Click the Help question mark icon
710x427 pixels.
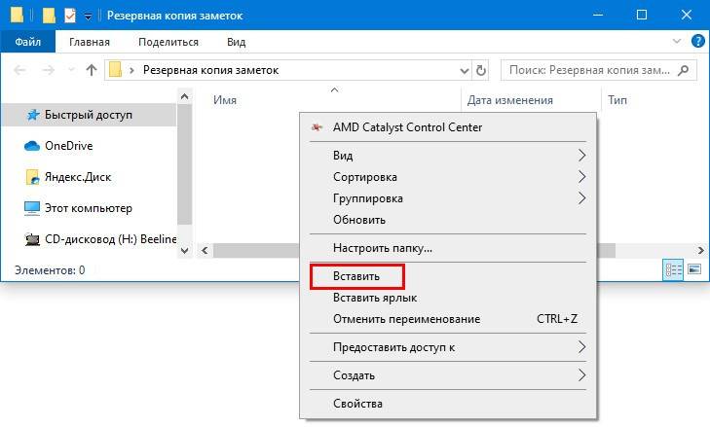[697, 42]
